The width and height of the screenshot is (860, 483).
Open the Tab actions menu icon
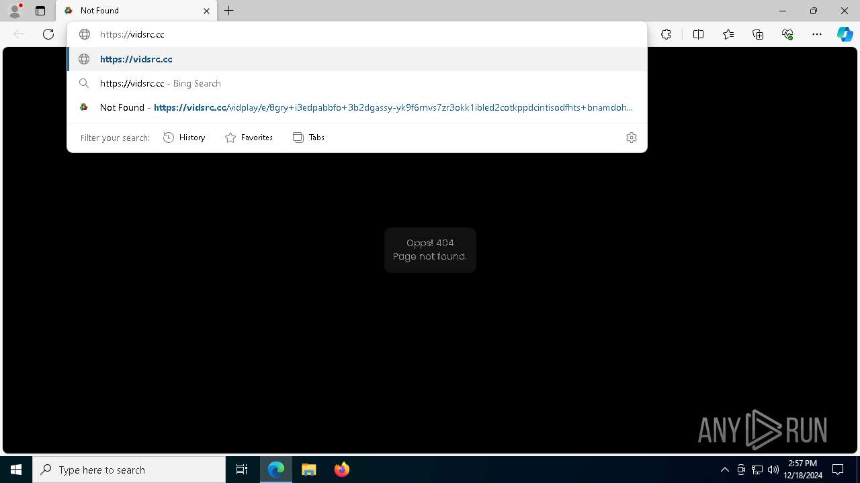click(40, 11)
